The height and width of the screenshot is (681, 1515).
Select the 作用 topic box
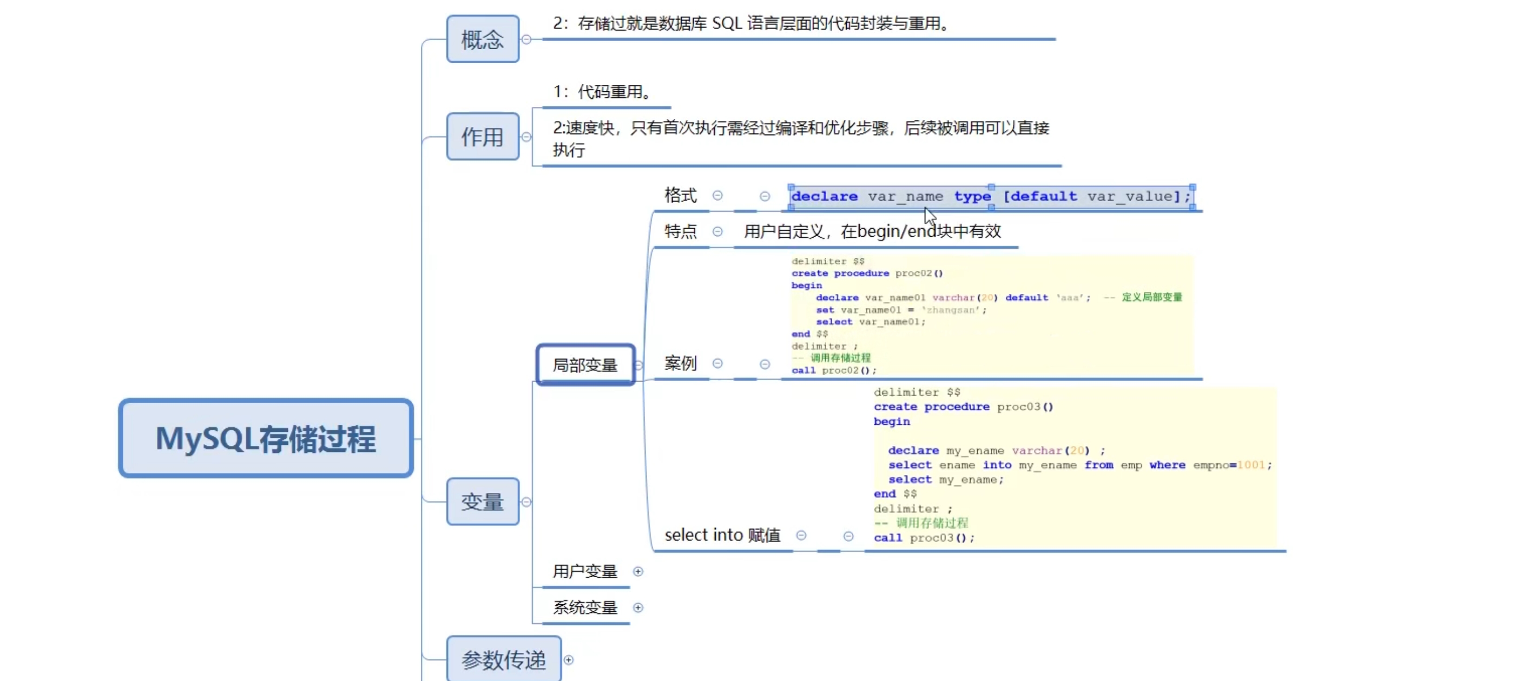pyautogui.click(x=482, y=137)
